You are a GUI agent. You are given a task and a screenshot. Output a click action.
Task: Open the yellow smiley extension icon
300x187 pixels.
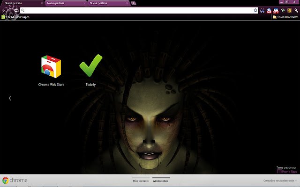click(x=290, y=10)
